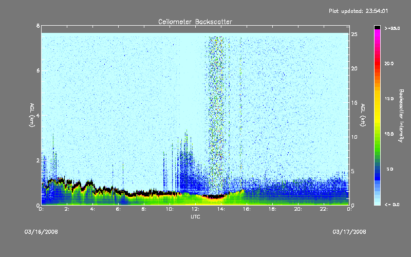Click the left y-axis tick label 6
Screen dimensions: 411x257
click(38, 70)
